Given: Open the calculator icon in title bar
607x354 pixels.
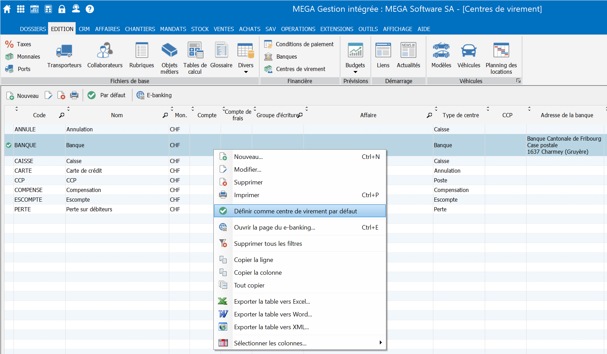Looking at the screenshot, I should click(48, 9).
